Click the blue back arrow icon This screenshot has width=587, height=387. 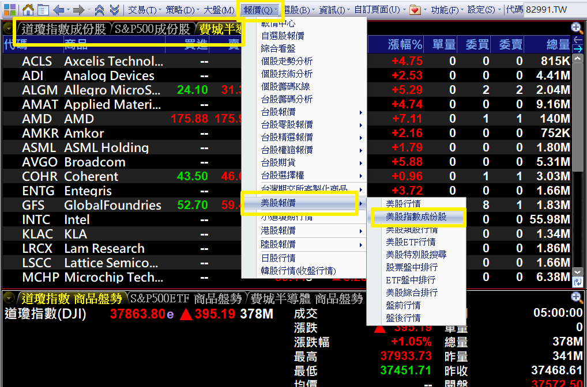[59, 10]
